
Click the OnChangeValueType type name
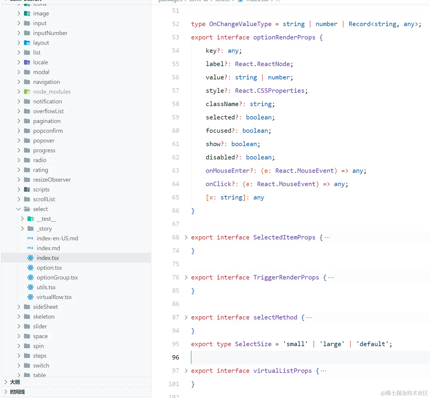(240, 24)
